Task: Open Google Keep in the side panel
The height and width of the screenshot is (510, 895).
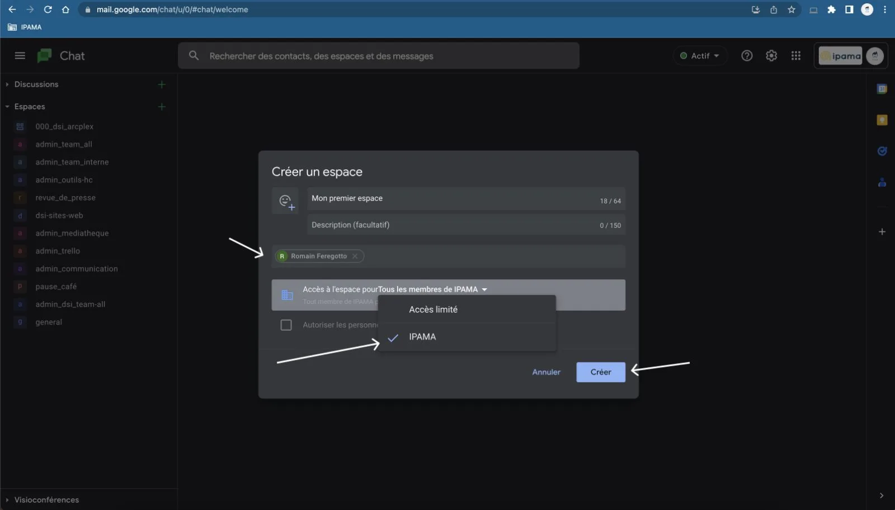Action: click(x=882, y=120)
